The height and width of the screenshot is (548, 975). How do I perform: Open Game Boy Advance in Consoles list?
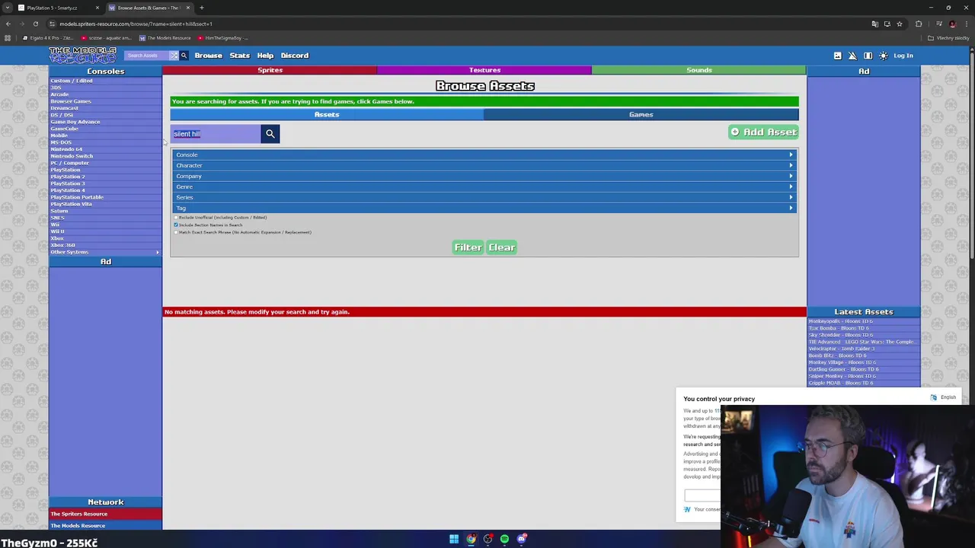(75, 122)
